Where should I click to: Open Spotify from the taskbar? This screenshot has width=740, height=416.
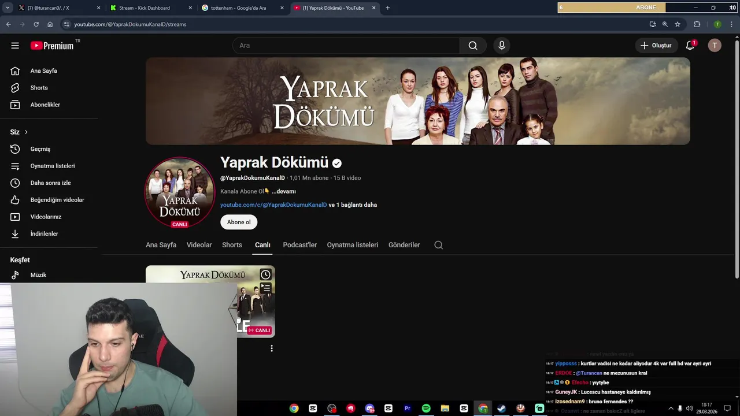(426, 408)
